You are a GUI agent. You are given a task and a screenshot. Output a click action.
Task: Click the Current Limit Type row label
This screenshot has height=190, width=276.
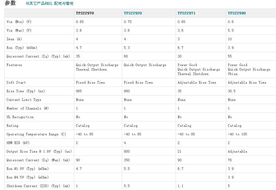[24, 100]
